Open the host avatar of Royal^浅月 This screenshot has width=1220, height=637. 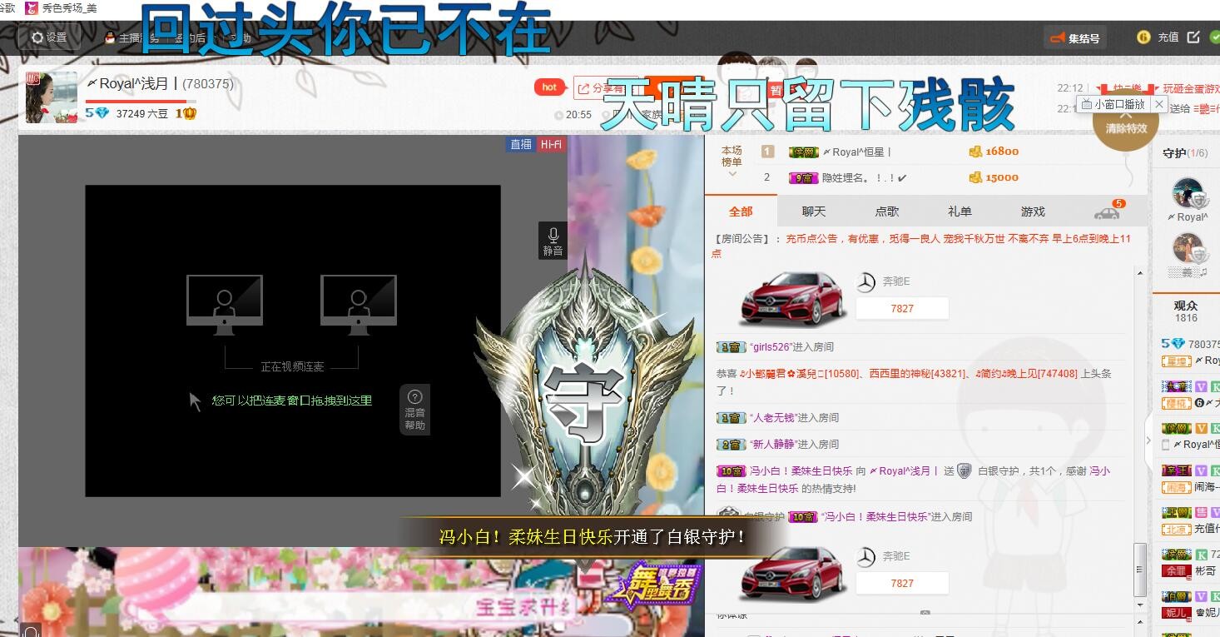pos(51,97)
